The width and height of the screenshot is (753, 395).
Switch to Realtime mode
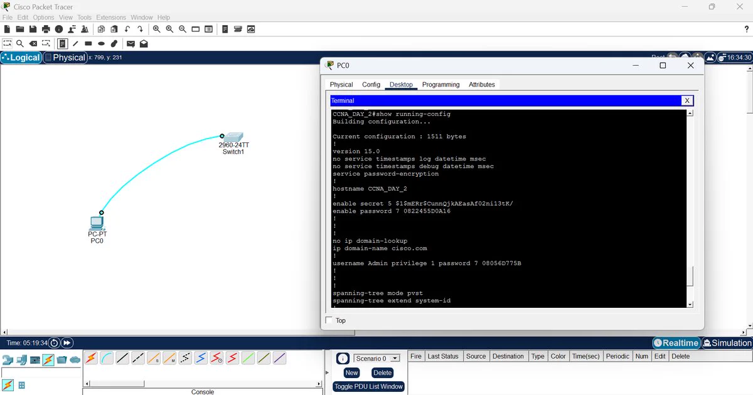[x=676, y=343]
